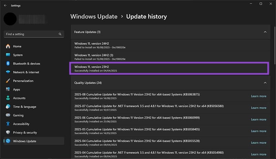
Task: Collapse the Quality Updates section chevron
Action: (x=265, y=83)
